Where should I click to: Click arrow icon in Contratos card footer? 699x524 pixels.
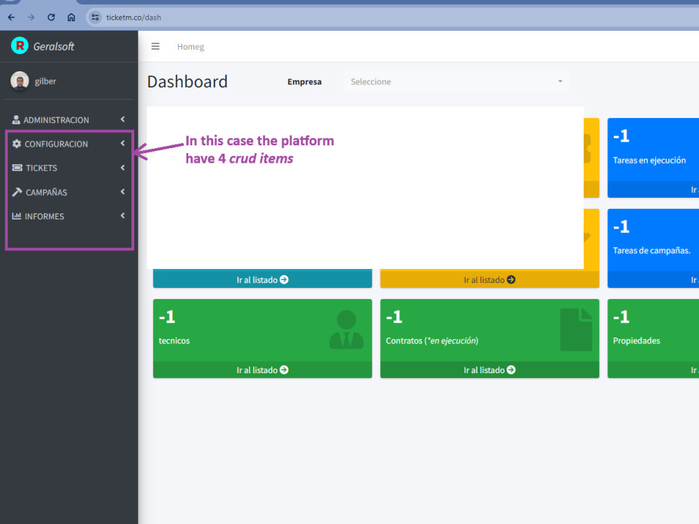click(x=512, y=370)
